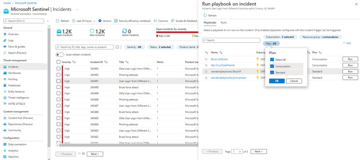The image size is (363, 160).
Task: Go to Home breadcrumb
Action: [7, 3]
